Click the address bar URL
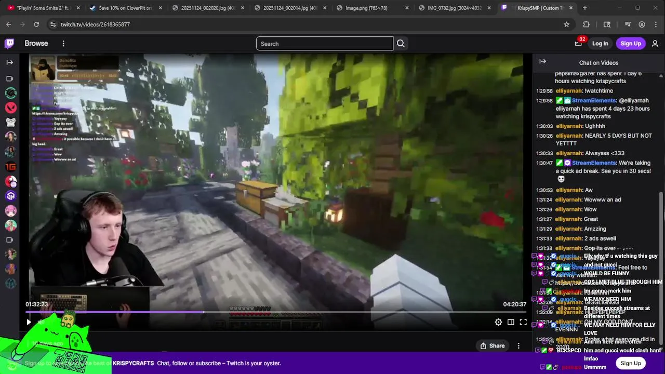665x374 pixels. pyautogui.click(x=95, y=24)
